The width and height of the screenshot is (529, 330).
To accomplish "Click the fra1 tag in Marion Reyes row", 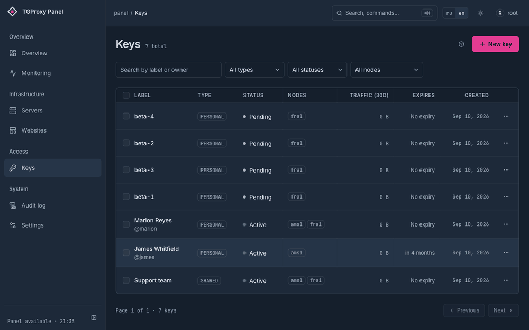I will 315,224.
